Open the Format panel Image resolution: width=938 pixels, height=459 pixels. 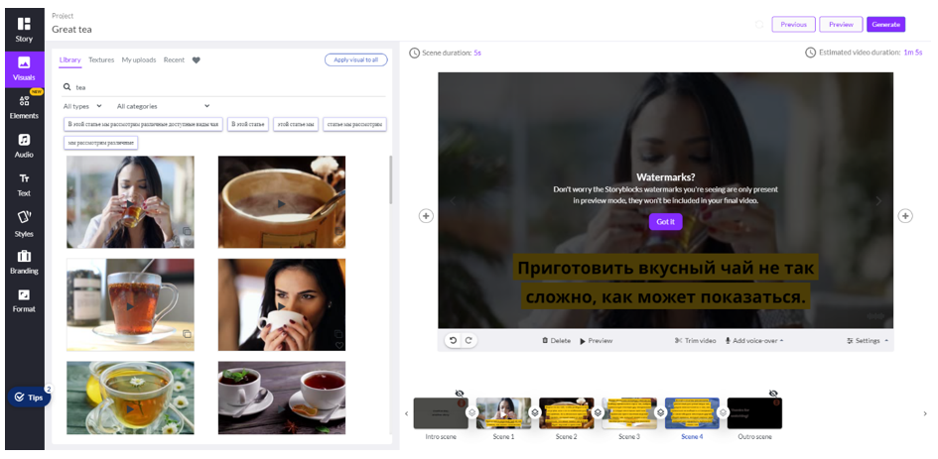click(x=24, y=300)
